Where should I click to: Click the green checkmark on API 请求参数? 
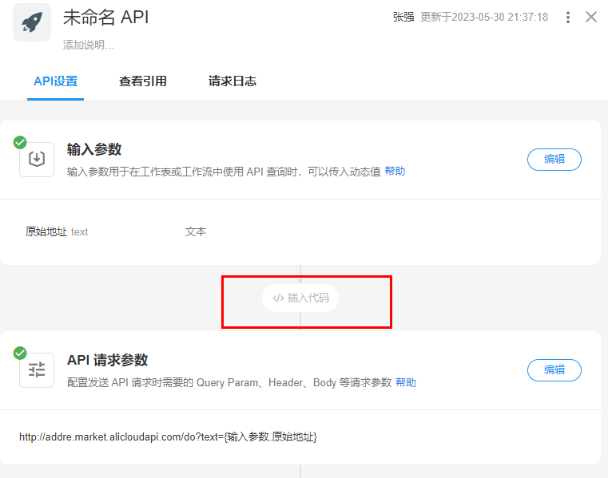point(20,353)
